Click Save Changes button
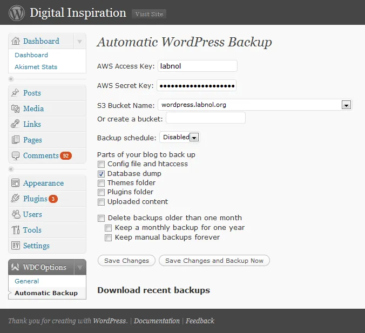This screenshot has width=365, height=333. click(x=126, y=261)
